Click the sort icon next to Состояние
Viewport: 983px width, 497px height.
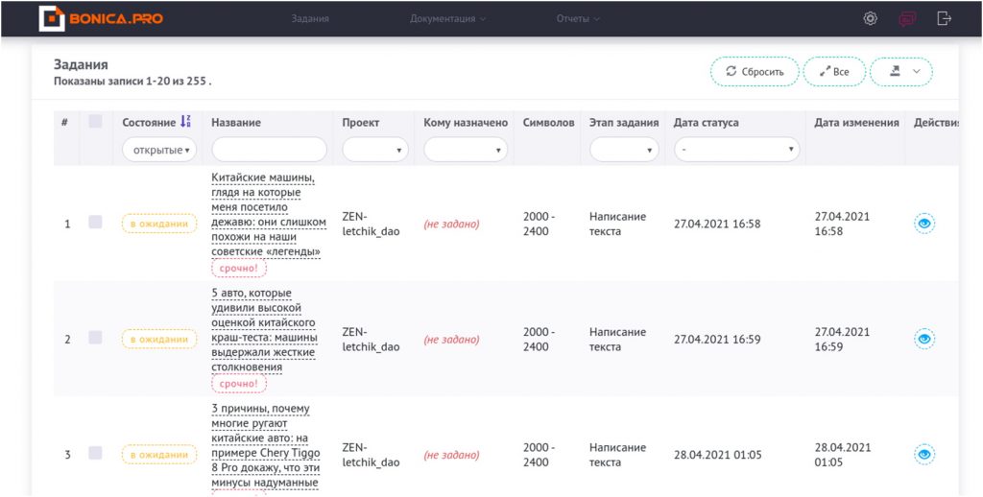(186, 122)
